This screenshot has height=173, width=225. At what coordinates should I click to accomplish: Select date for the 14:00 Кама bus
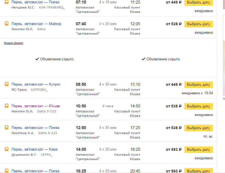click(x=198, y=150)
